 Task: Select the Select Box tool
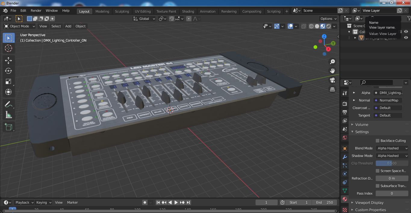8,38
